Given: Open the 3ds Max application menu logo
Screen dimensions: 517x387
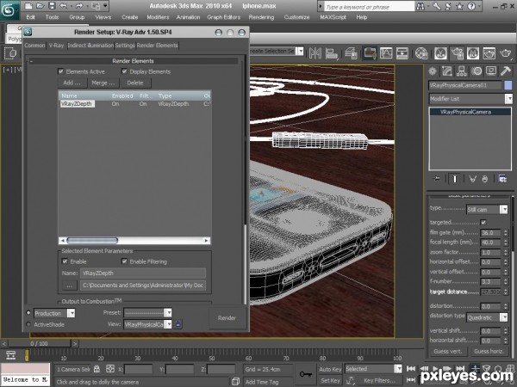Looking at the screenshot, I should [x=9, y=9].
